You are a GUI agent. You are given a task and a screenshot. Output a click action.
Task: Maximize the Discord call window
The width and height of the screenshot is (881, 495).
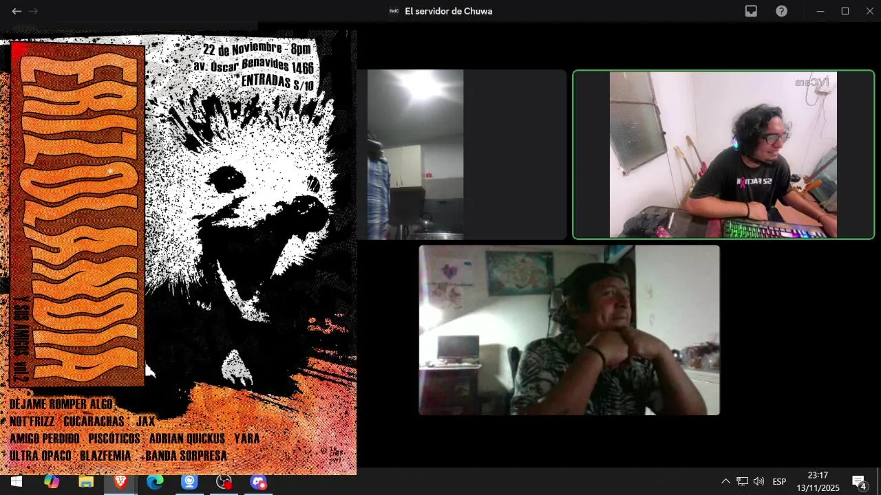pos(845,11)
